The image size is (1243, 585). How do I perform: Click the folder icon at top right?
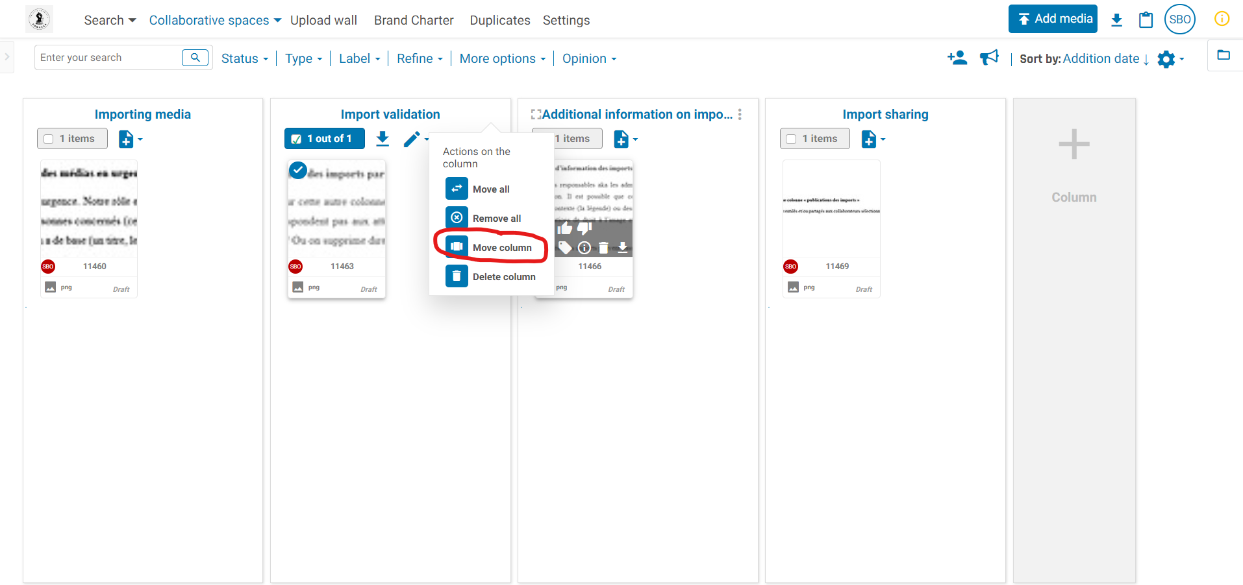[1224, 55]
